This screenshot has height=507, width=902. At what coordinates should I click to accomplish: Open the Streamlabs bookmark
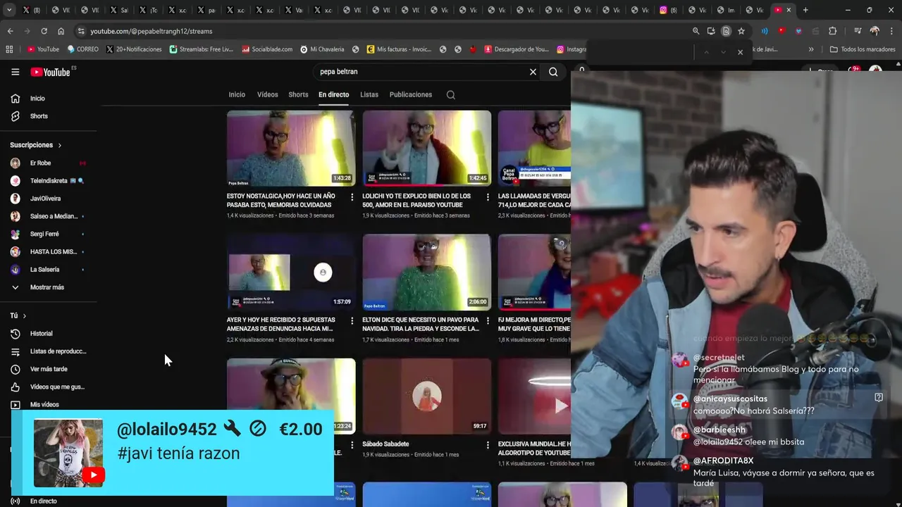(201, 49)
